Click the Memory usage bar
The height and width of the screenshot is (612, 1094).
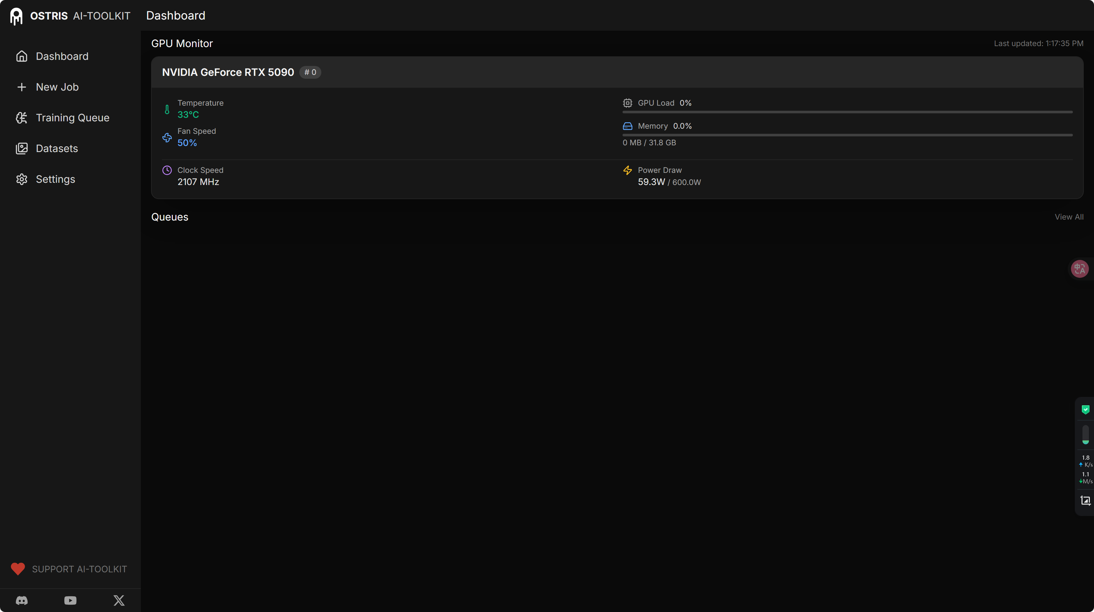[x=847, y=135]
